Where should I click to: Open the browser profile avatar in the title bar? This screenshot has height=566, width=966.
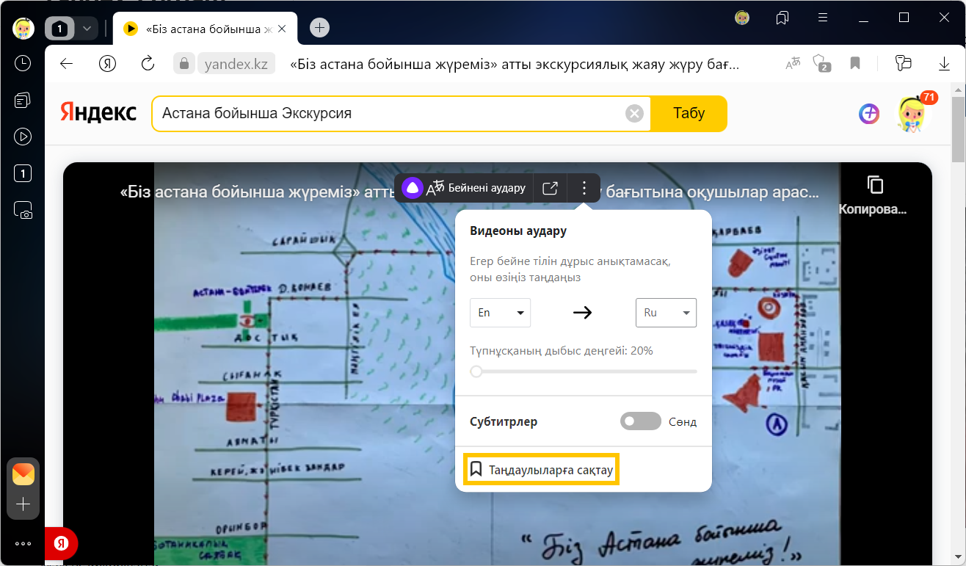(23, 28)
